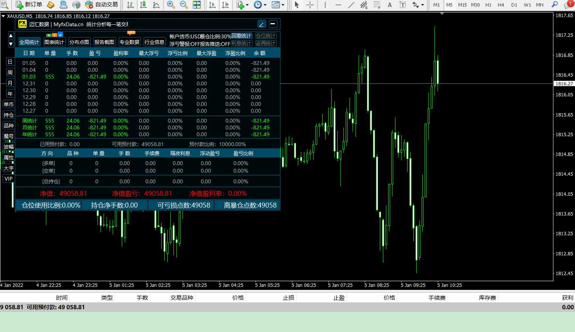The height and width of the screenshot is (332, 575).
Task: Switch timeframe to M15
Action: [x=462, y=5]
